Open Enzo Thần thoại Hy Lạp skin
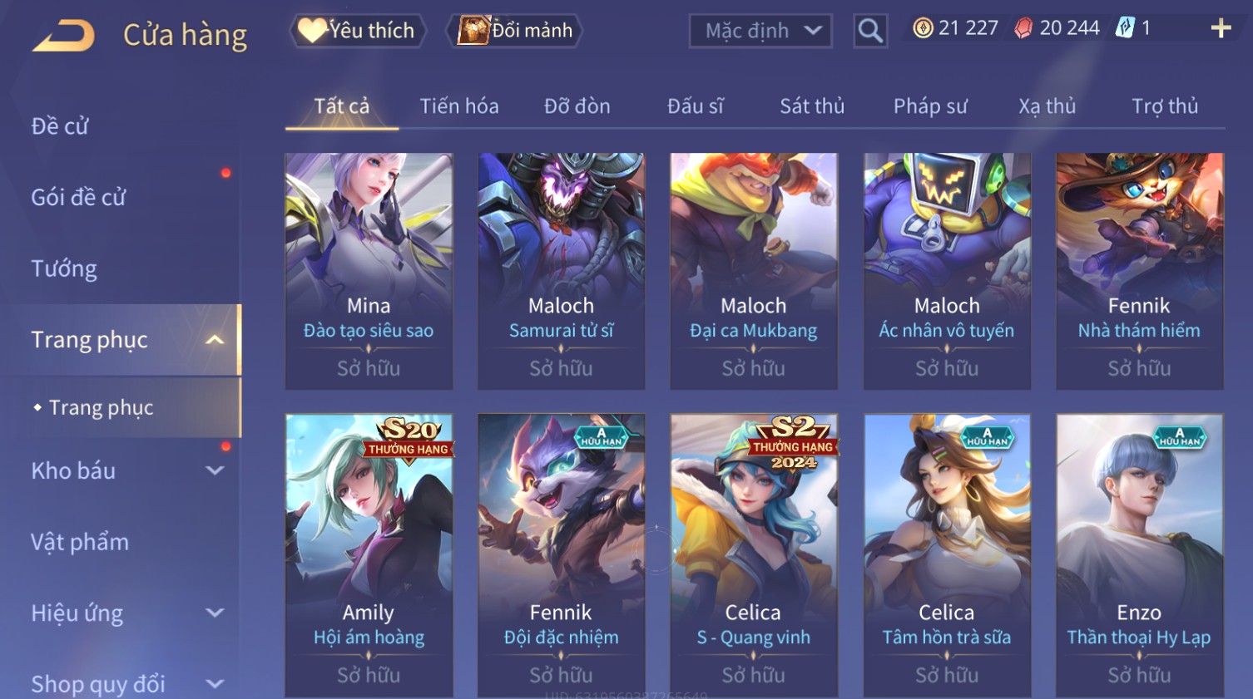1253x699 pixels. (1139, 555)
